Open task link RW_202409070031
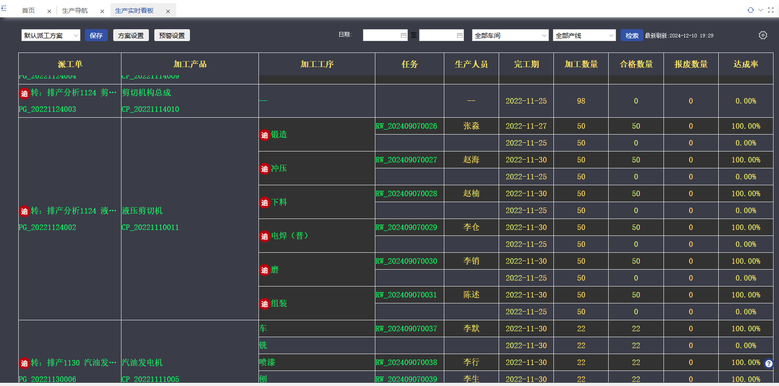The height and width of the screenshot is (386, 779). coord(406,295)
